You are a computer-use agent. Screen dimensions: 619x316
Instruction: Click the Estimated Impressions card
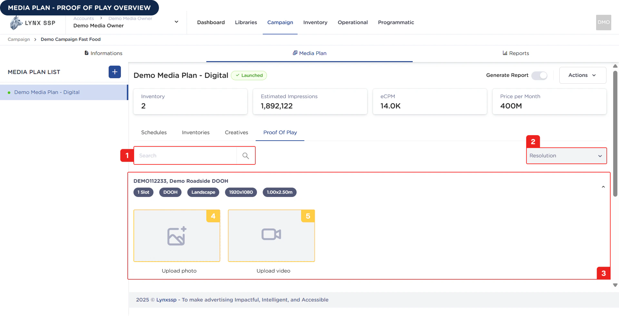pos(310,101)
